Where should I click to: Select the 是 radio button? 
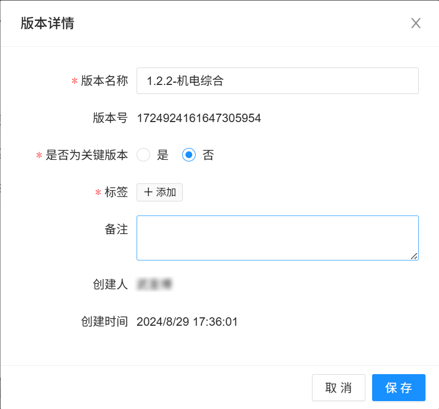click(143, 155)
